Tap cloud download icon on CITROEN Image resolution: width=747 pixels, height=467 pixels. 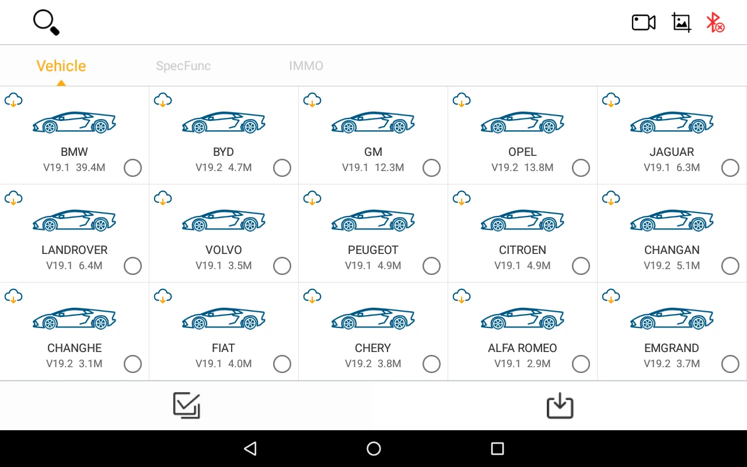pos(462,198)
